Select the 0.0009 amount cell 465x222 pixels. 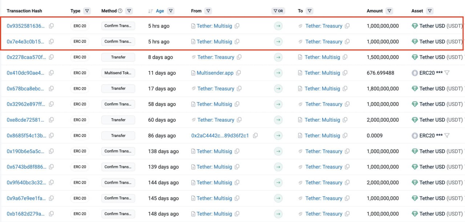[375, 135]
